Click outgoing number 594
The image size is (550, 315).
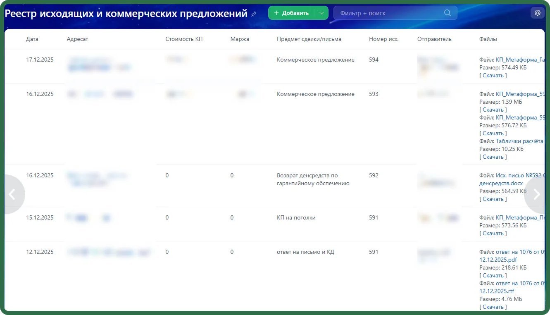coord(374,60)
